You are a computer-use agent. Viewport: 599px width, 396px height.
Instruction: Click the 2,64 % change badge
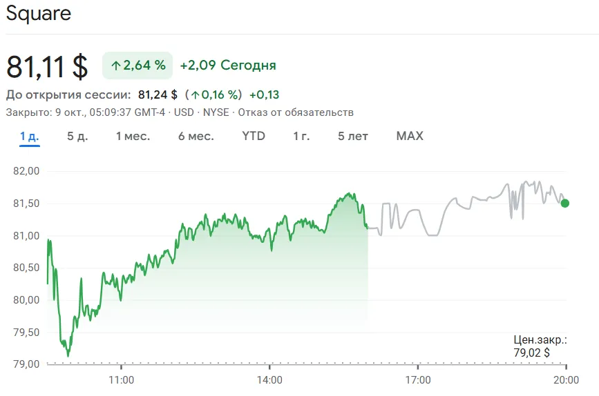(x=137, y=66)
